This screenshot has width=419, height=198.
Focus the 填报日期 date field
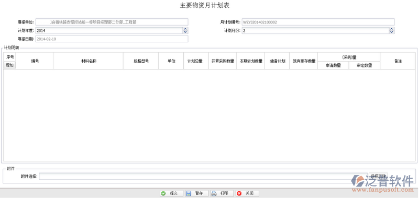[112, 39]
